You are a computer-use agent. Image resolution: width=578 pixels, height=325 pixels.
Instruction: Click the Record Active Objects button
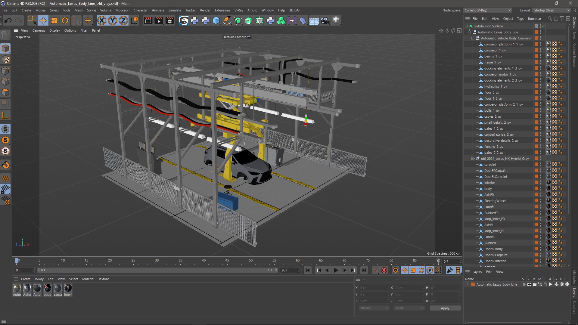tap(375, 270)
